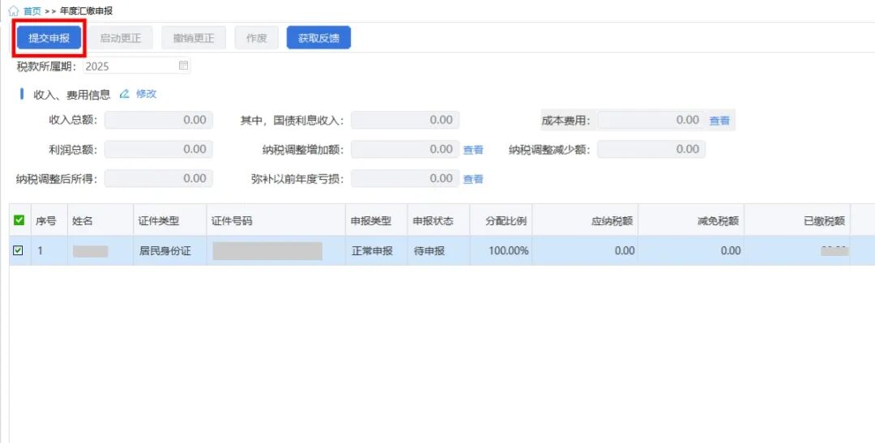This screenshot has height=443, width=875.
Task: Select the 待申报 cell in row 1
Action: point(429,251)
